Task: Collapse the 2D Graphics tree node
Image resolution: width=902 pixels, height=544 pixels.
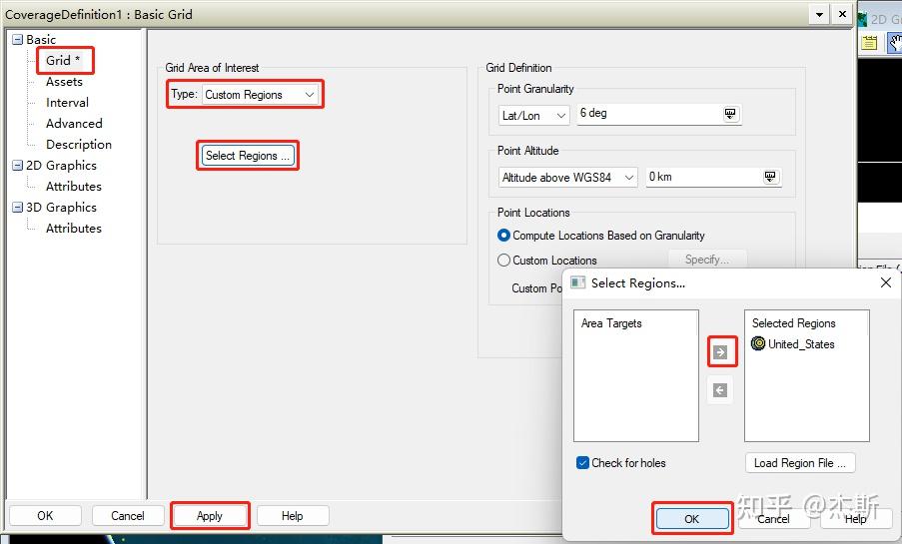Action: pos(17,166)
